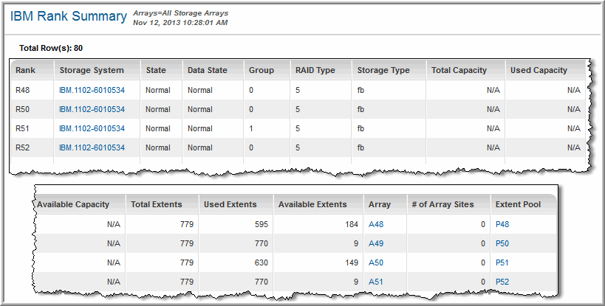Click the Total Capacity column header
605x306 pixels.
point(460,70)
